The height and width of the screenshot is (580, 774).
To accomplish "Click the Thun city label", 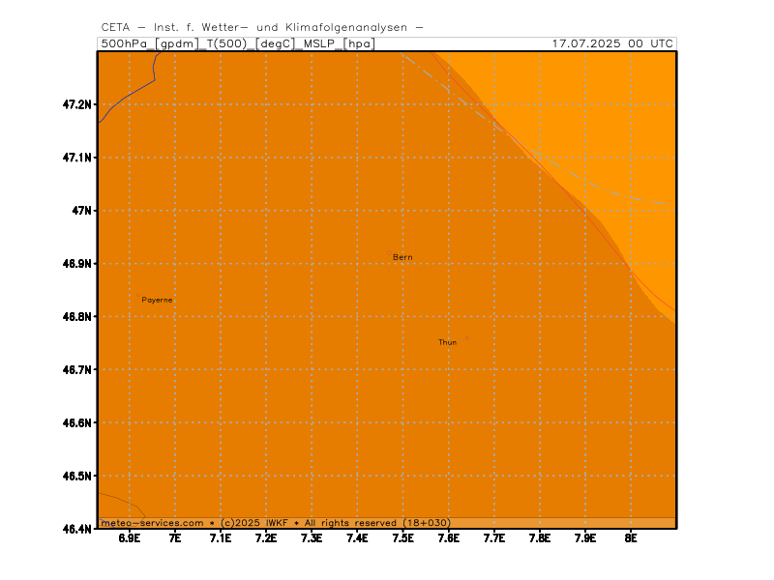I will [447, 342].
